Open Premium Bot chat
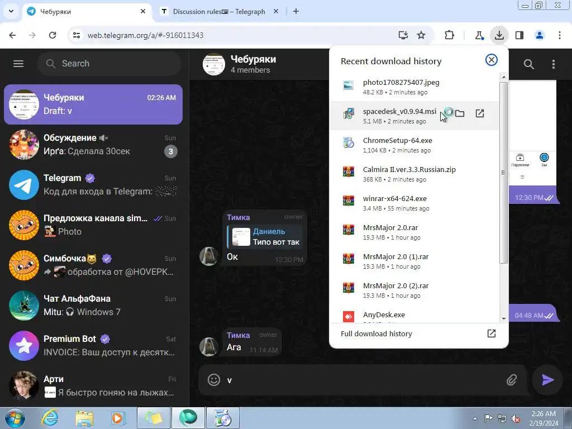572x429 pixels. point(93,345)
